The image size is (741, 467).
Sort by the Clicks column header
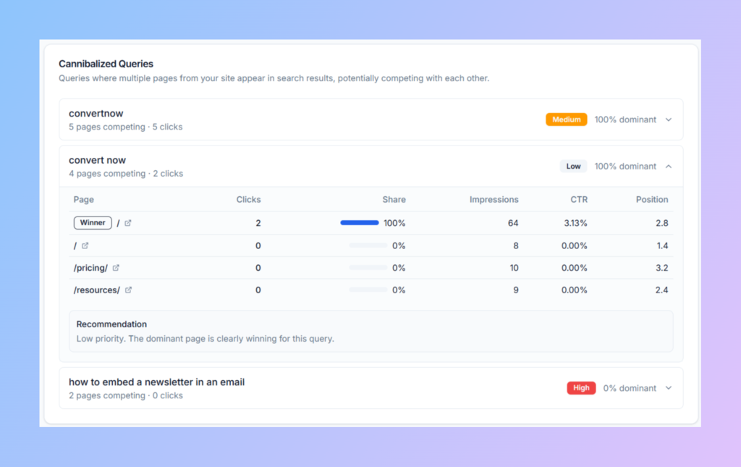248,199
